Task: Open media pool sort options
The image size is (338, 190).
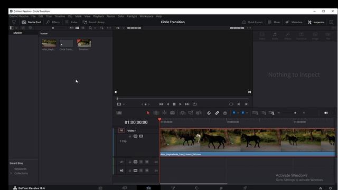Action: 101,28
